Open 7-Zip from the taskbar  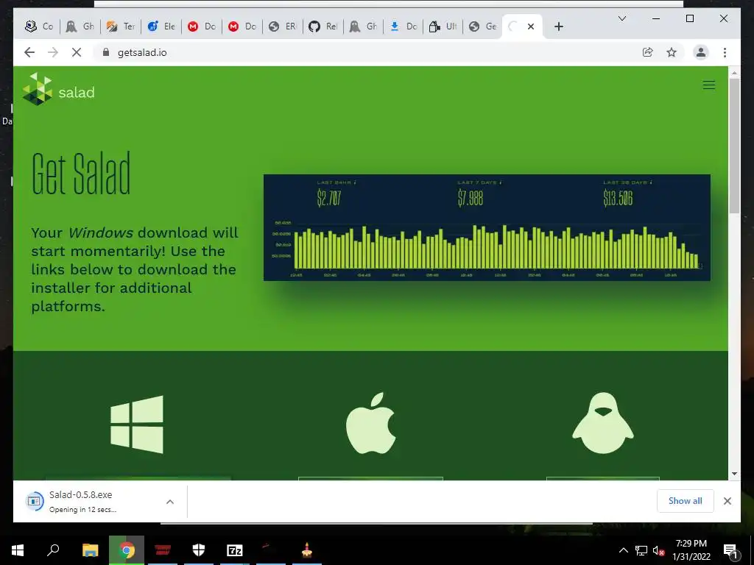(x=235, y=550)
